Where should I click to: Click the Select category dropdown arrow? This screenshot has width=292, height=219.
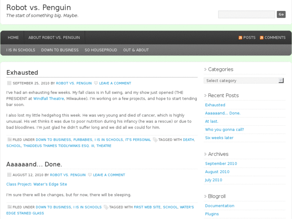[x=281, y=80]
